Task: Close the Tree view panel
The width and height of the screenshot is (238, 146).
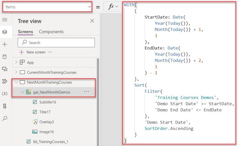Action: pyautogui.click(x=92, y=21)
